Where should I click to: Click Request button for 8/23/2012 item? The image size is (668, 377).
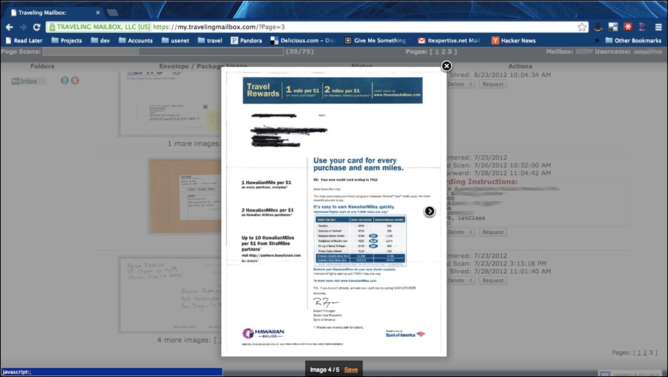[493, 84]
